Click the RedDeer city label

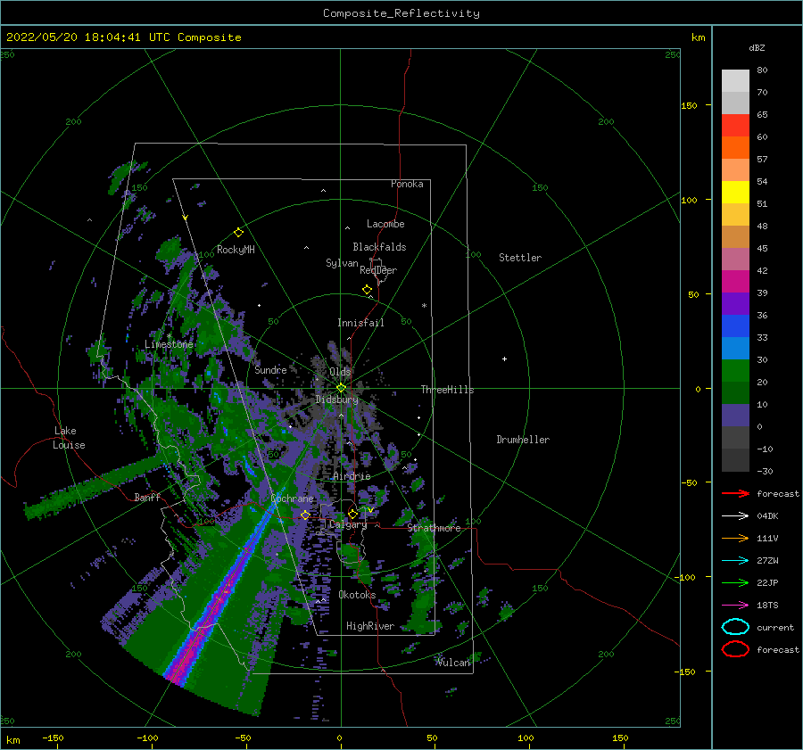[378, 270]
